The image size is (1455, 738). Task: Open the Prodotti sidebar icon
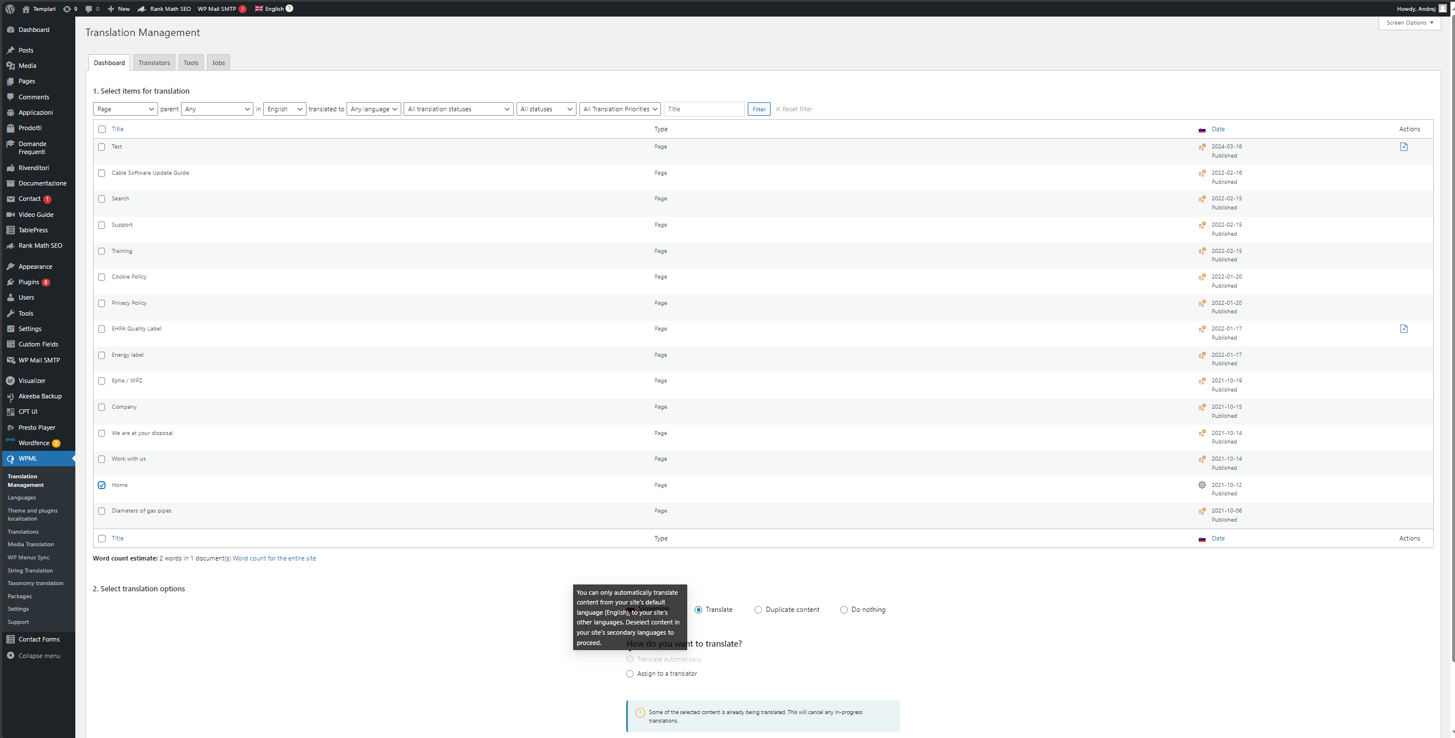click(x=10, y=128)
